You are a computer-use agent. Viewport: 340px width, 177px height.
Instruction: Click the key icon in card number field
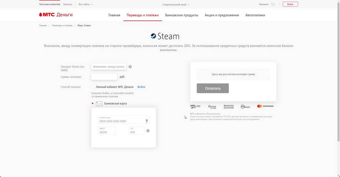(147, 121)
